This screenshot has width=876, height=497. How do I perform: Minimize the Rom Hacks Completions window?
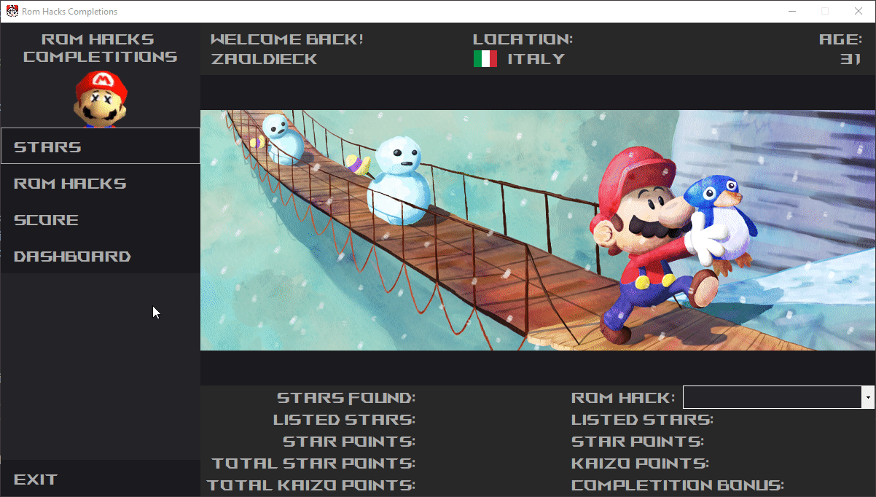click(792, 11)
